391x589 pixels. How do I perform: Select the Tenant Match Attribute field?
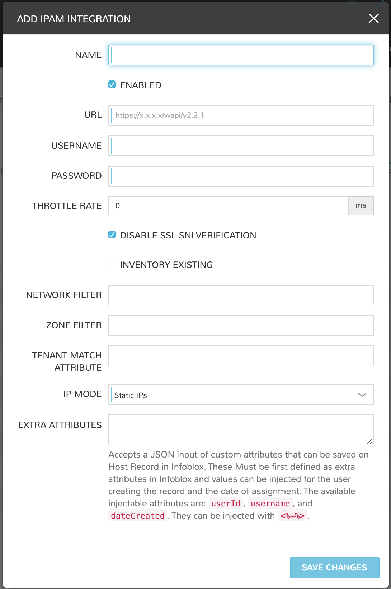[x=240, y=356]
